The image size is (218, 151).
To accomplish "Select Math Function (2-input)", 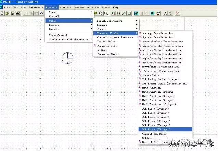I will point(165,92).
